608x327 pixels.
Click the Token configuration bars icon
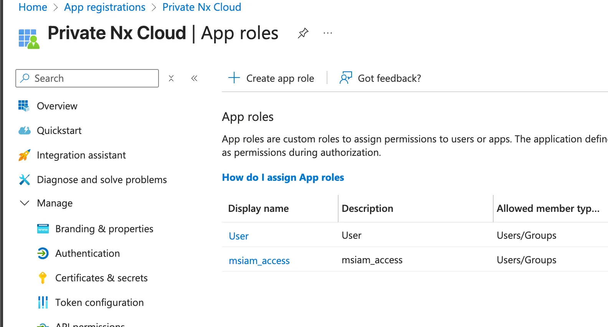coord(43,302)
